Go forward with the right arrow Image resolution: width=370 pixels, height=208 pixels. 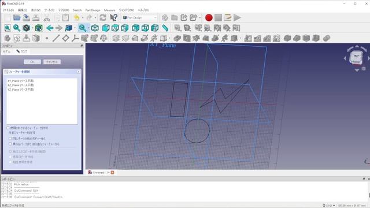(x=59, y=28)
